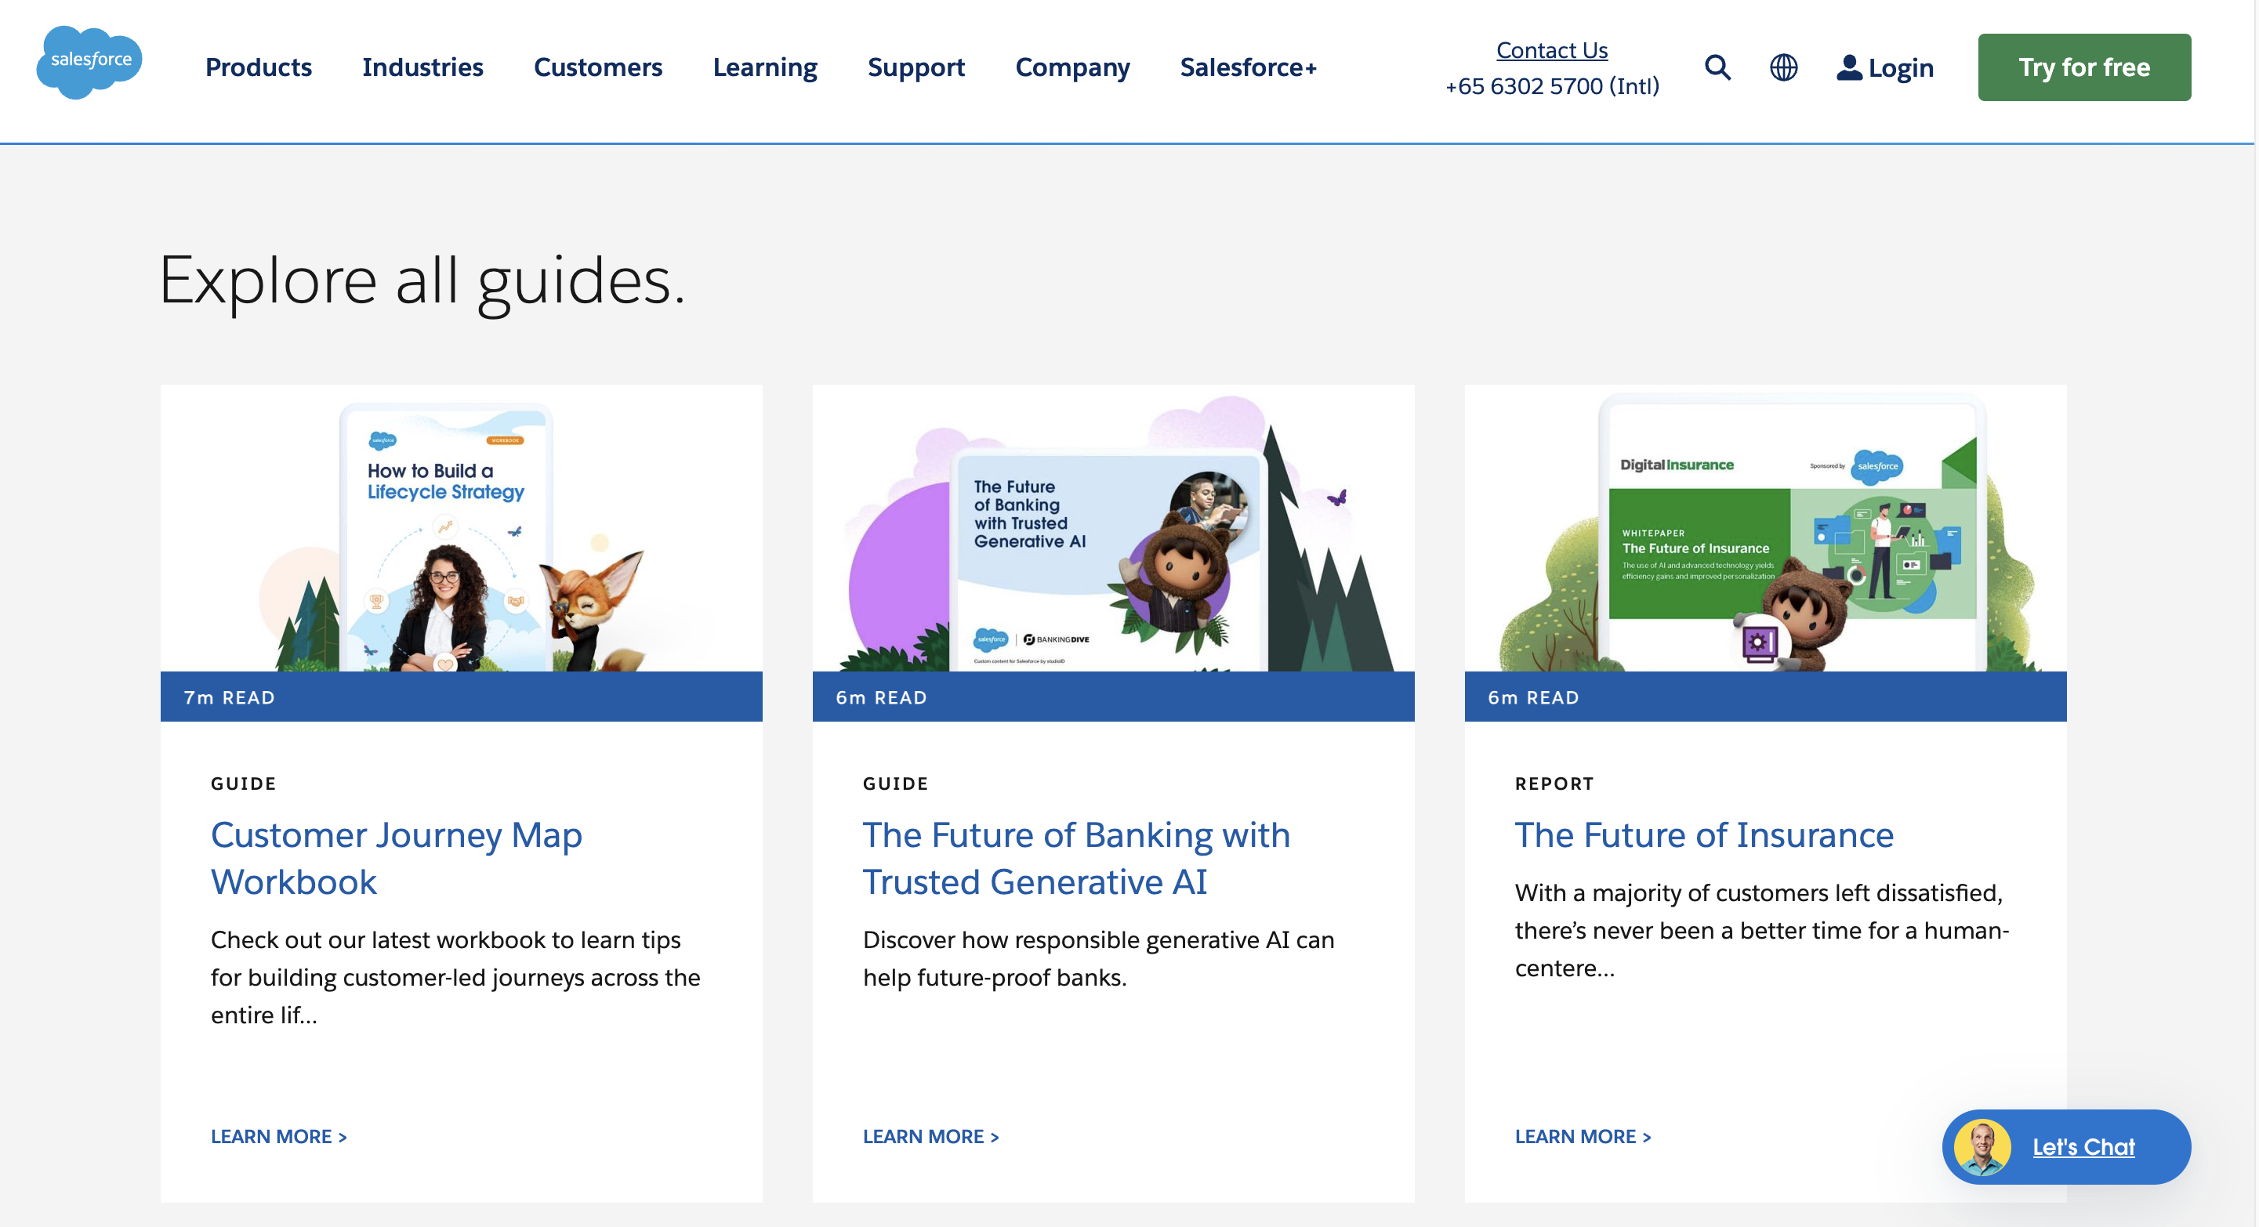
Task: Open the Customers dropdown
Action: (597, 67)
